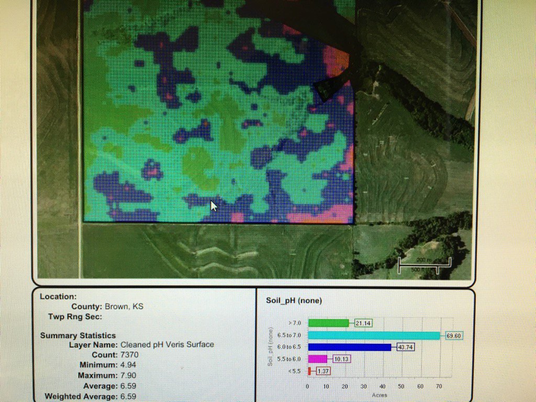The image size is (536, 402).
Task: Click the "69.60" acreage value box
Action: tap(453, 335)
